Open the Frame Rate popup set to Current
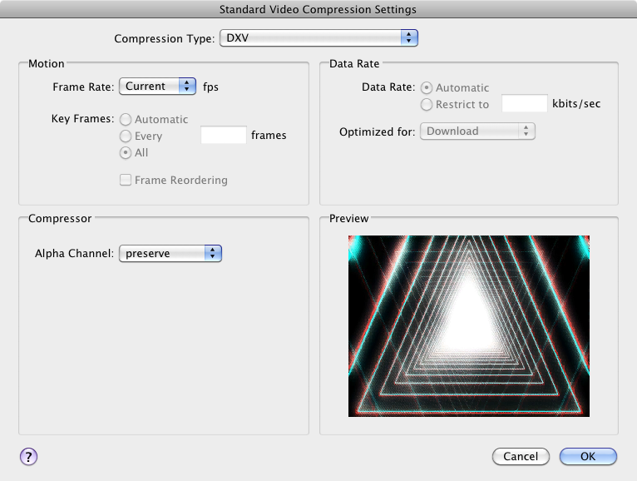This screenshot has width=637, height=481. [x=158, y=87]
